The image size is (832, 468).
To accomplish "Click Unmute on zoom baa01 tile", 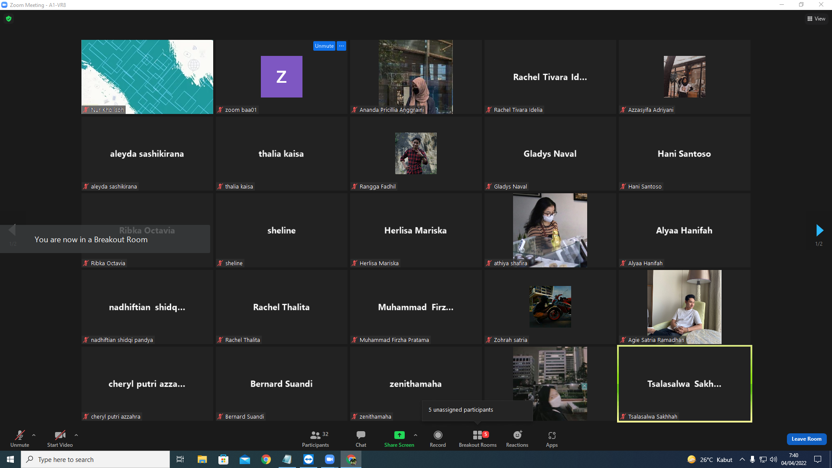I will [324, 46].
